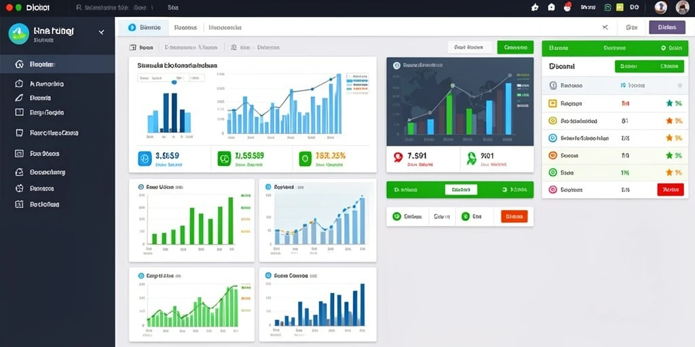Toggle the teal star in the right panel list

pos(669,103)
